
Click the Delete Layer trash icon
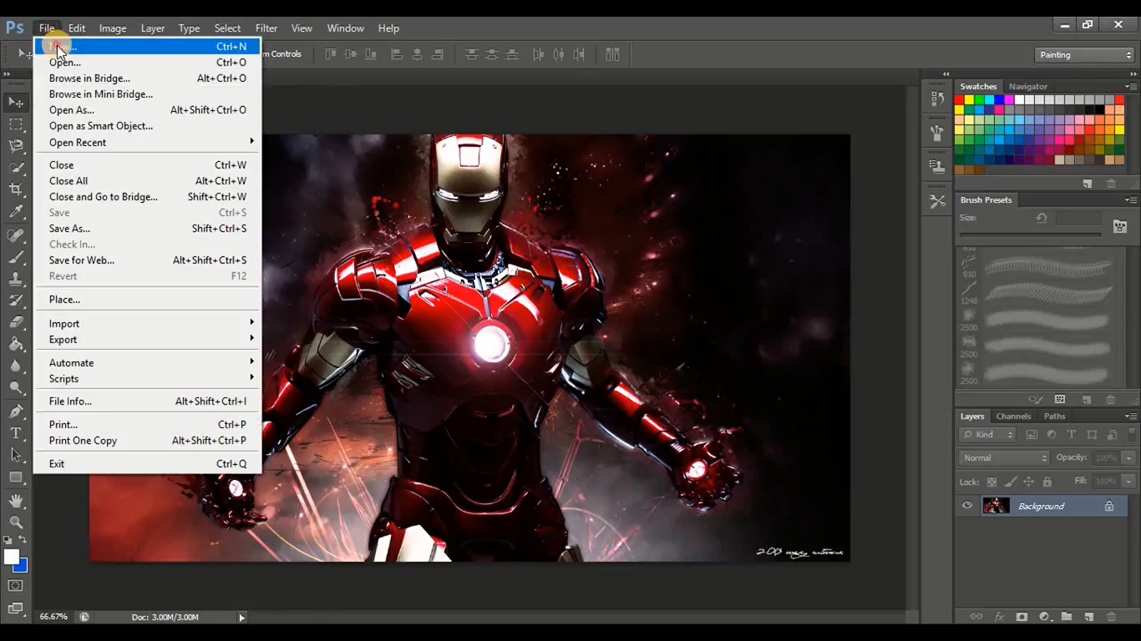coord(1111,617)
